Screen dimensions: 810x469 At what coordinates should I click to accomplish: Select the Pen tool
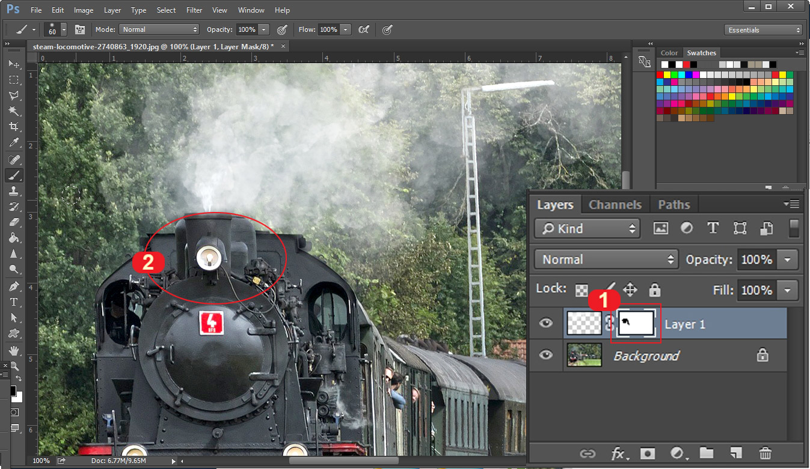[14, 286]
